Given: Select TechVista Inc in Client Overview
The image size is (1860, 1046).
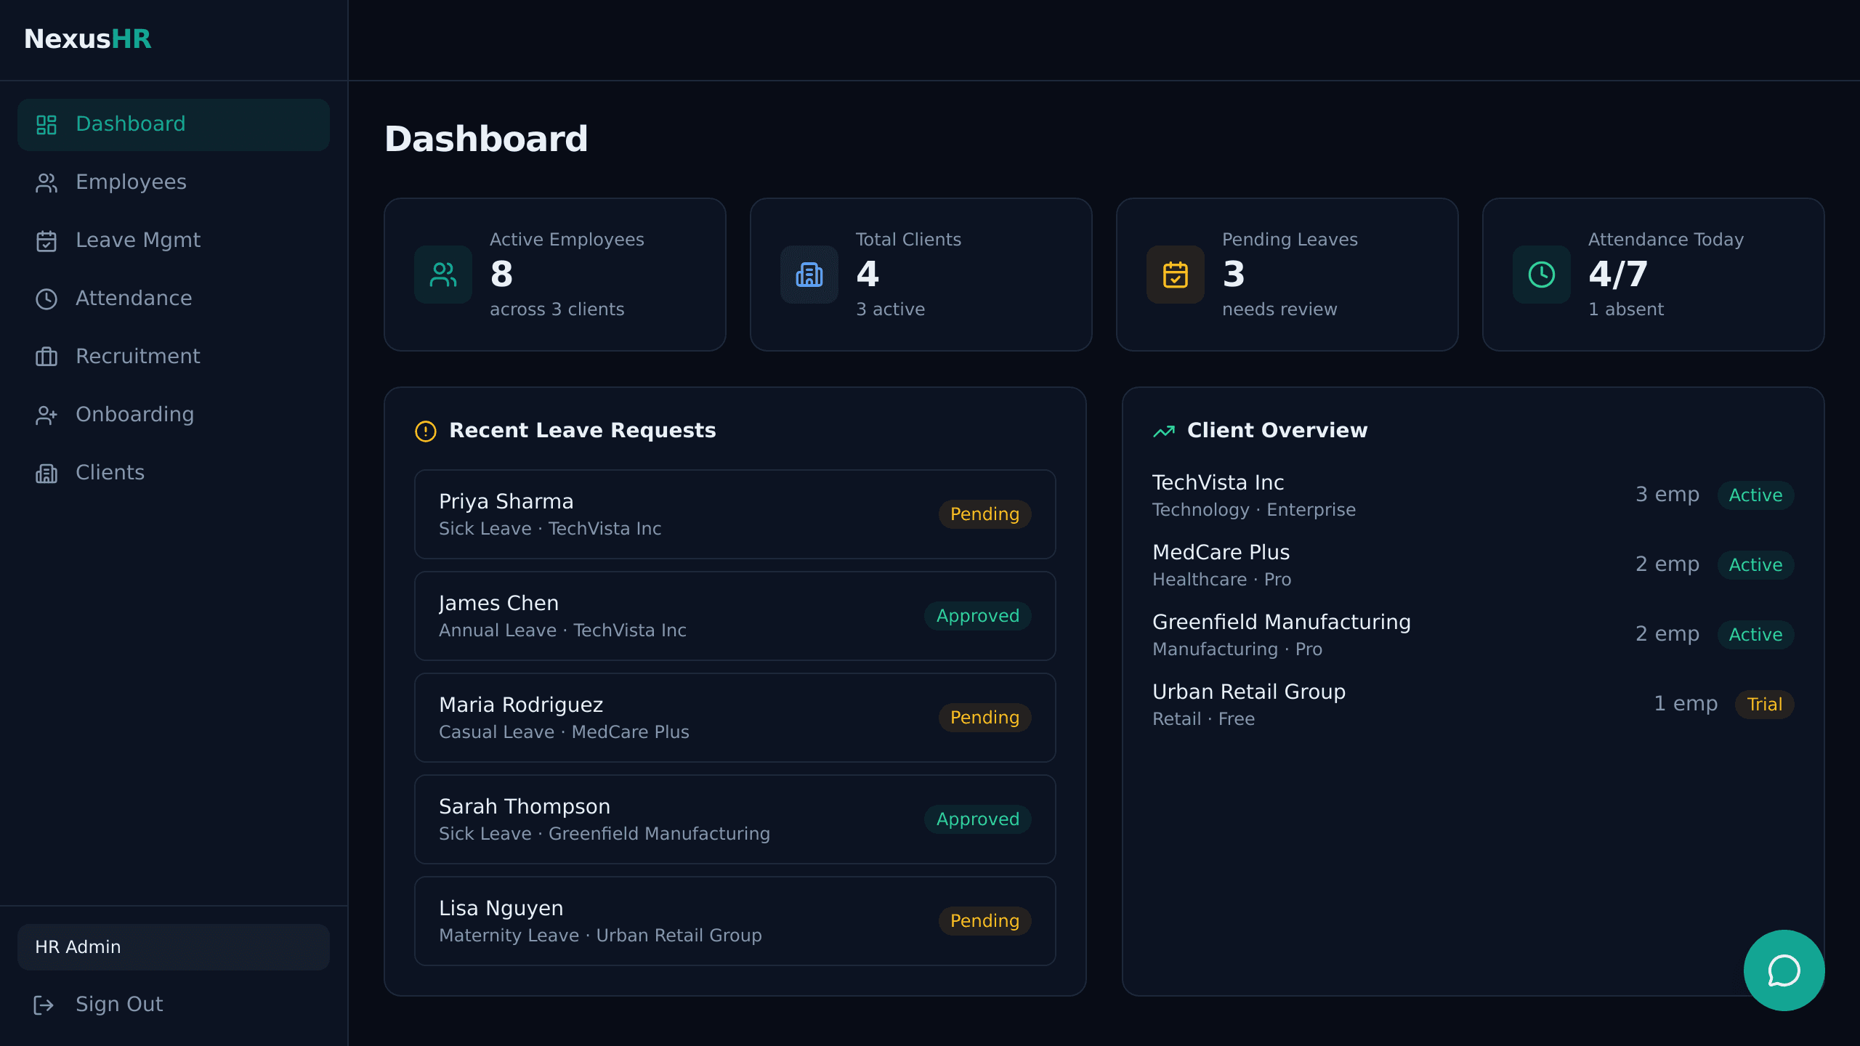Looking at the screenshot, I should (1473, 495).
